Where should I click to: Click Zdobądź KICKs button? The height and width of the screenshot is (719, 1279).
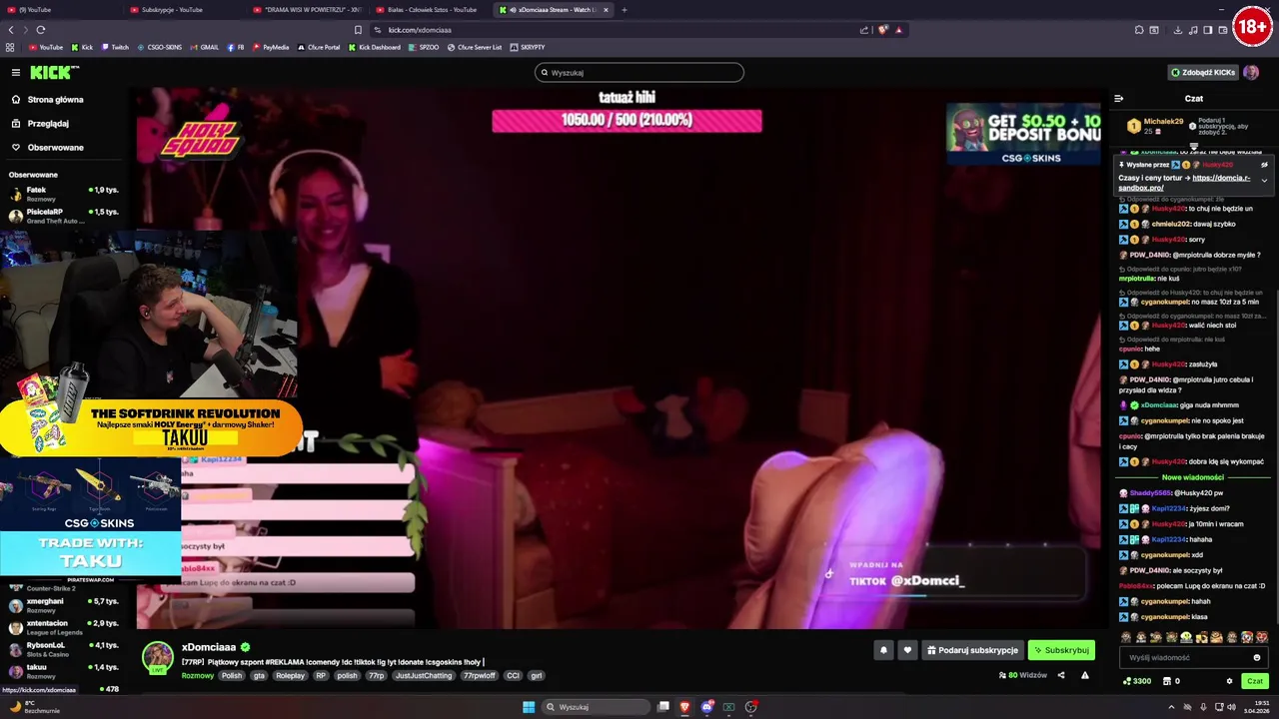tap(1203, 72)
